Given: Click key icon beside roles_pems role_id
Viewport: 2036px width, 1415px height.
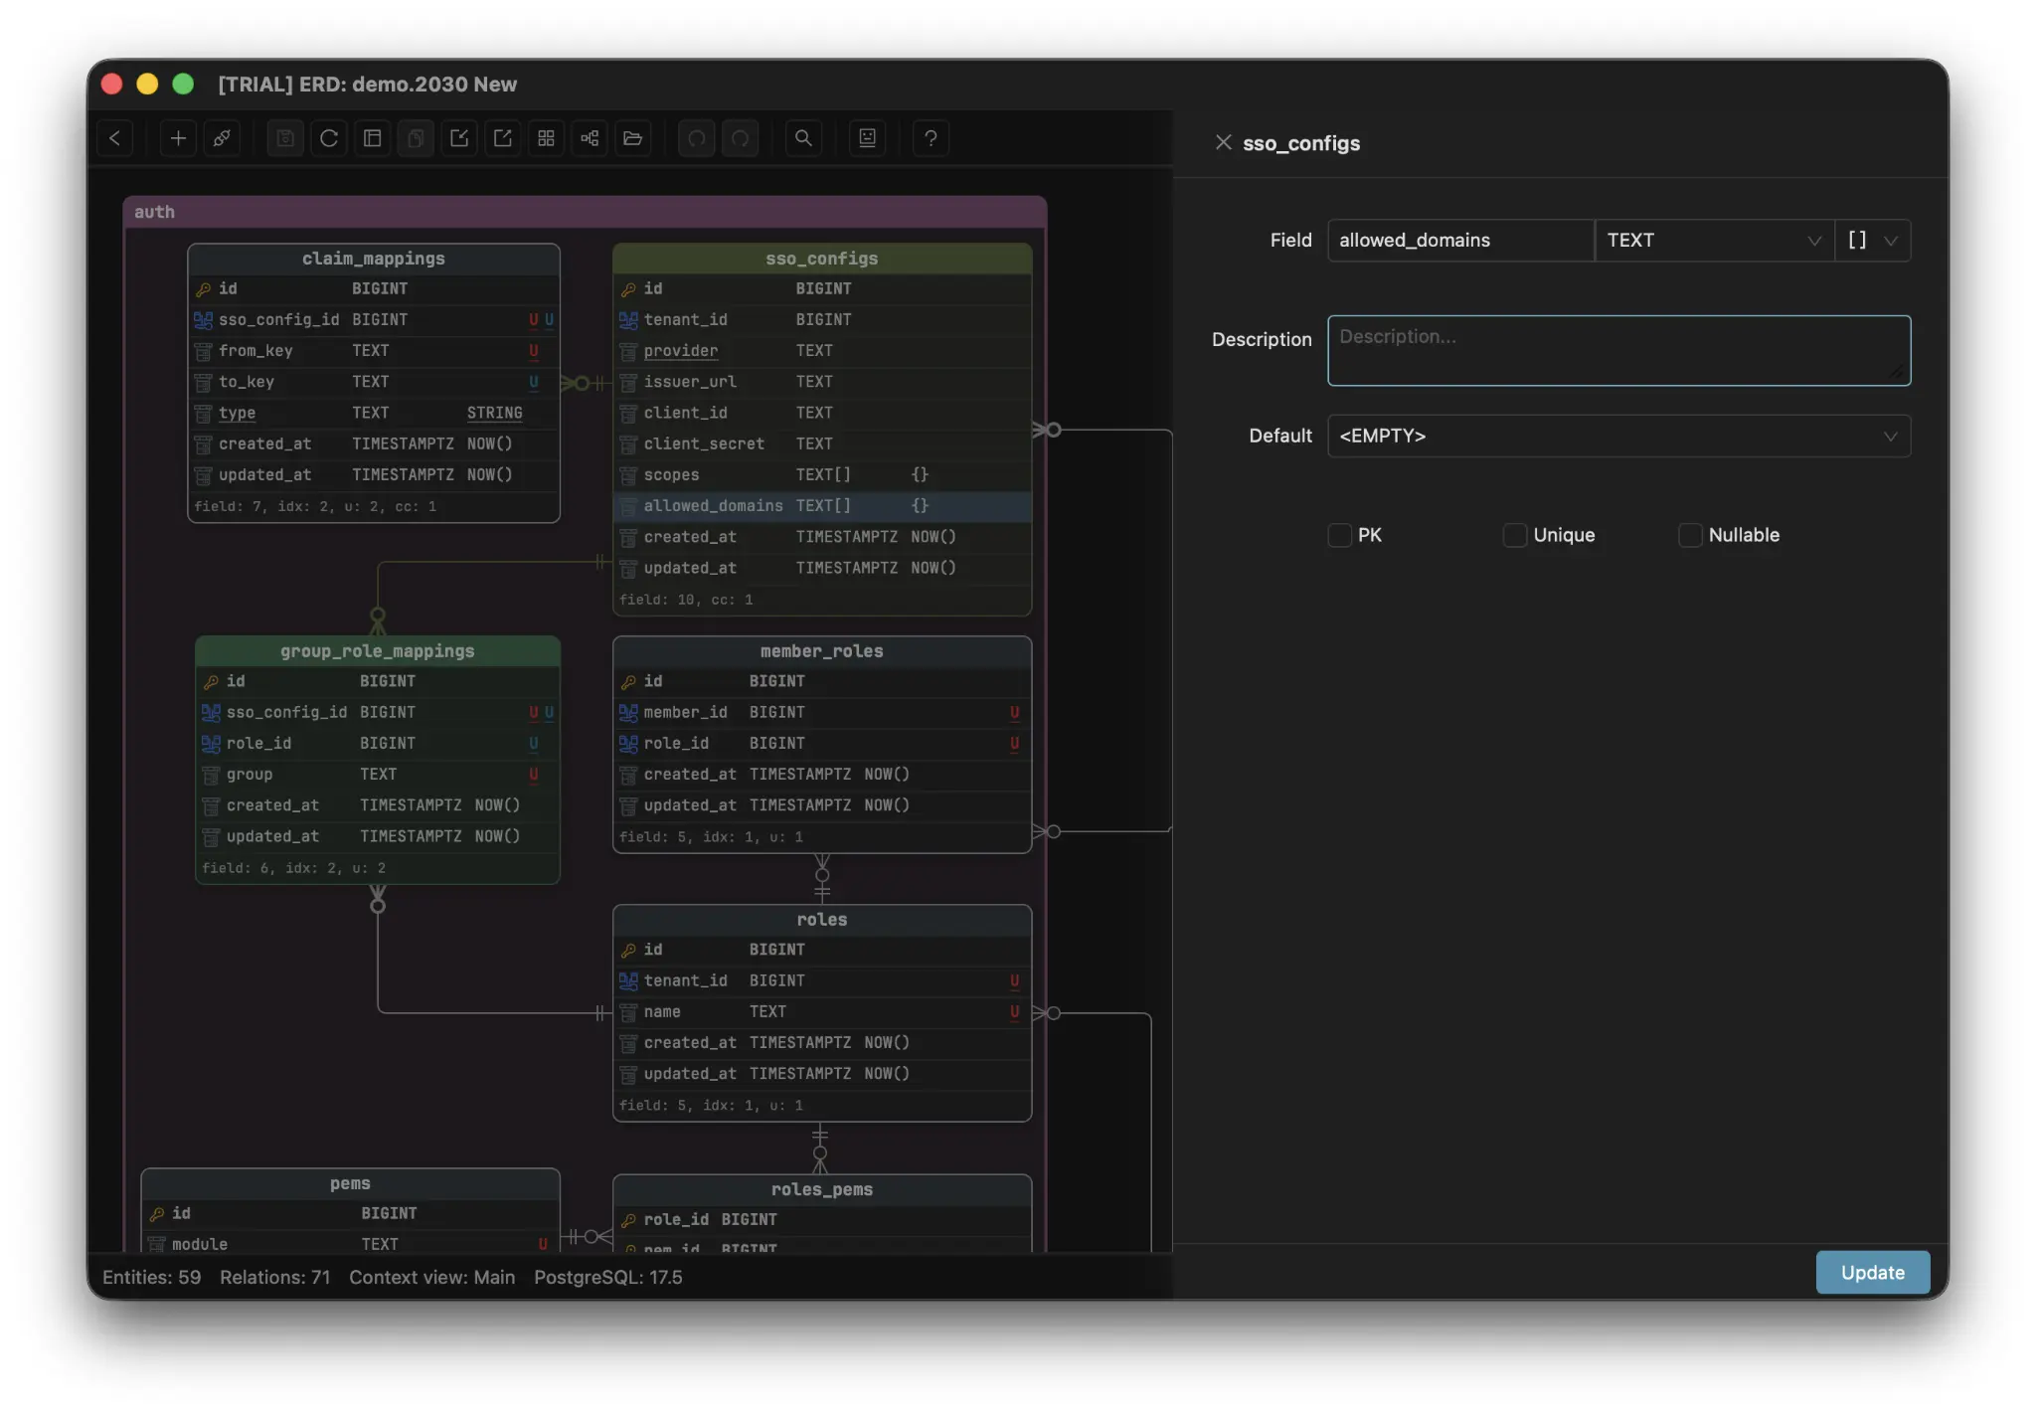Looking at the screenshot, I should (x=628, y=1220).
